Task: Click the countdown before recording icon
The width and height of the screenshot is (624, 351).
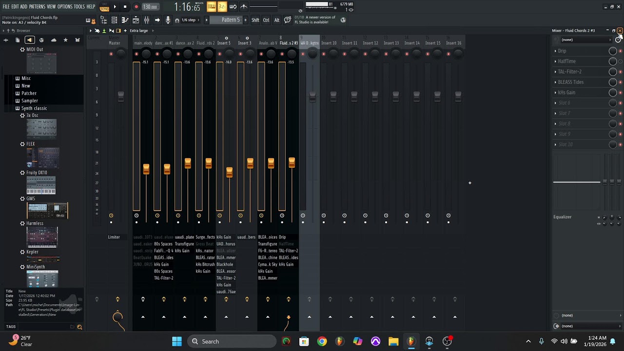Action: 222,6
